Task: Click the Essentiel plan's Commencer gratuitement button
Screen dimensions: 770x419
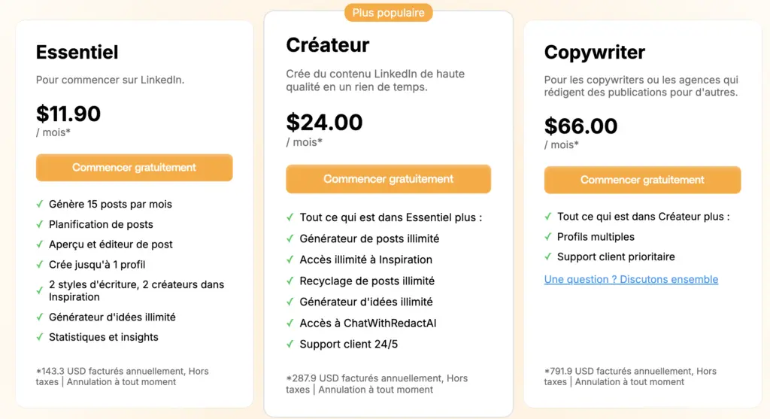Action: coord(134,168)
